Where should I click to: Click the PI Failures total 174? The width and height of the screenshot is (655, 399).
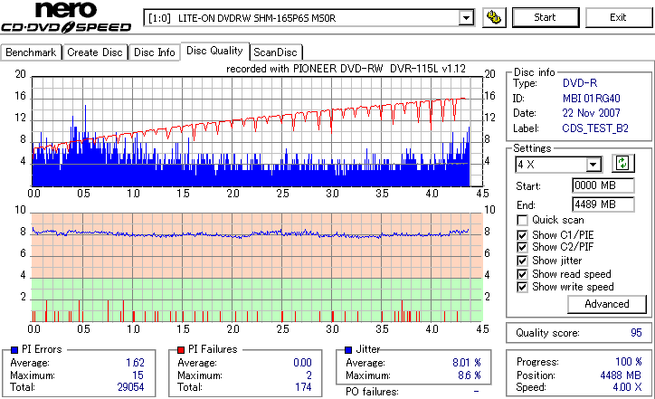303,387
